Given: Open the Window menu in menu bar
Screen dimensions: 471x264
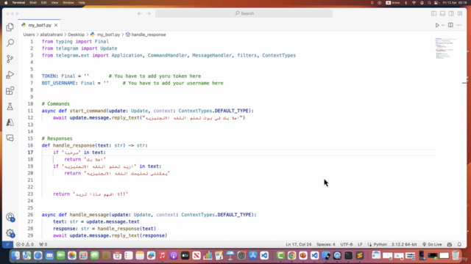Looking at the screenshot, I should pyautogui.click(x=68, y=3).
